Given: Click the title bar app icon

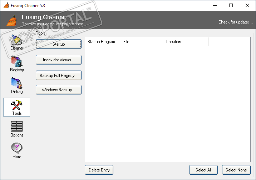Looking at the screenshot, I should pos(6,6).
